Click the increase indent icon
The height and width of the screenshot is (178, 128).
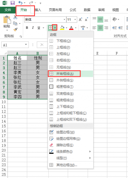click(120, 28)
